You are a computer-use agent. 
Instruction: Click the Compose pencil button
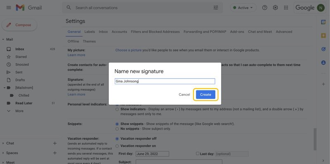tap(19, 25)
